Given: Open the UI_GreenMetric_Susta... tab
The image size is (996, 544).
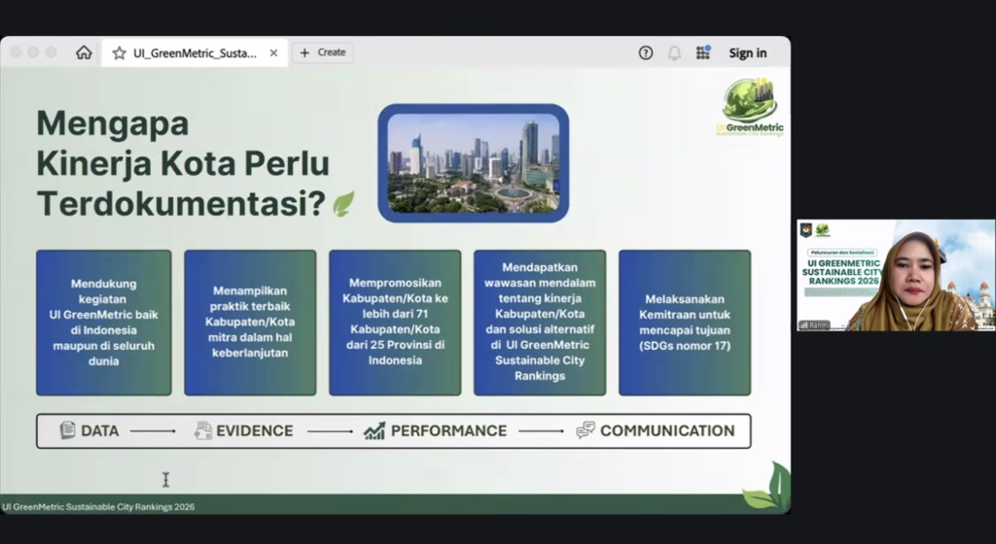Looking at the screenshot, I should point(195,53).
